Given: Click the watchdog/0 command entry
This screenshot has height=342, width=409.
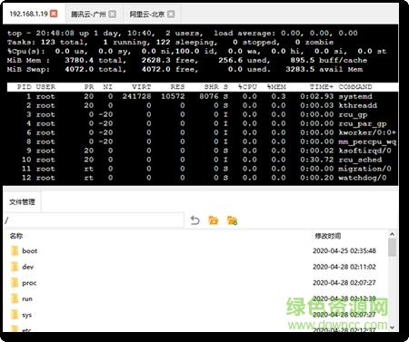Looking at the screenshot, I should tap(363, 178).
